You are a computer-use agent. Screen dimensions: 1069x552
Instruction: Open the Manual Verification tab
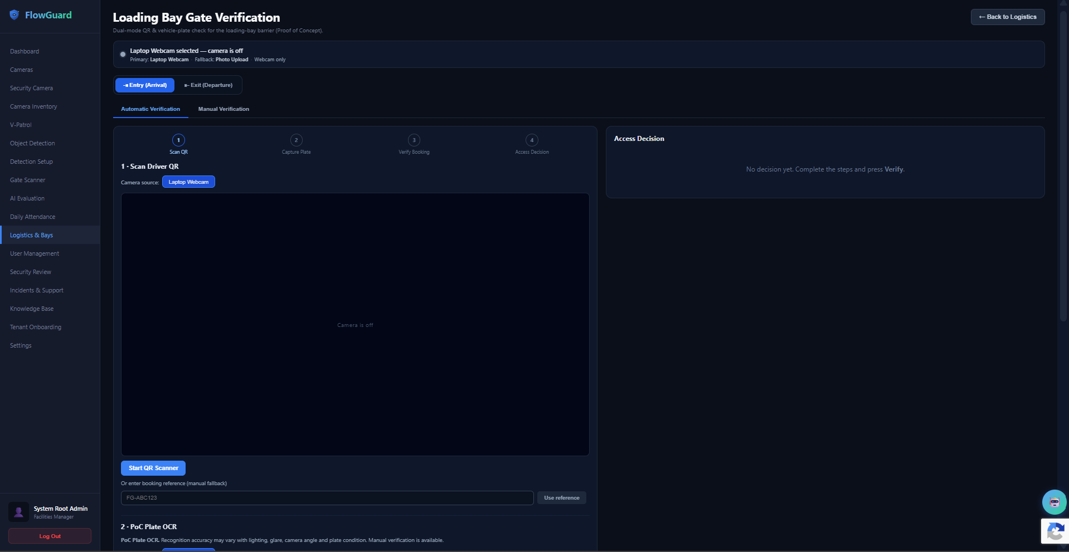click(223, 109)
